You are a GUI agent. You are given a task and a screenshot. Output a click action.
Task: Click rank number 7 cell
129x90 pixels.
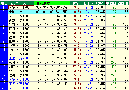[4, 33]
